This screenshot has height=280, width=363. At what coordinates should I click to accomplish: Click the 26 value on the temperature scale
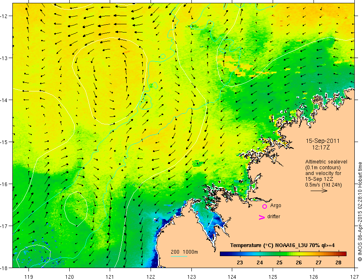click(299, 262)
